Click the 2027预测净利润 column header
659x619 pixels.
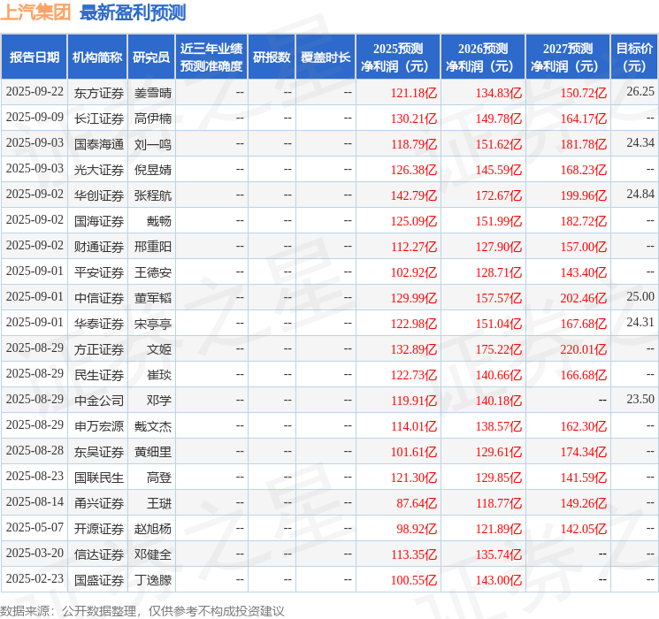pos(568,57)
